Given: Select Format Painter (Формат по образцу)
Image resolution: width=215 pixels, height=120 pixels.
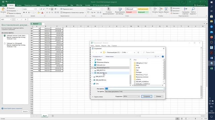Looking at the screenshot, I should 14,13.
